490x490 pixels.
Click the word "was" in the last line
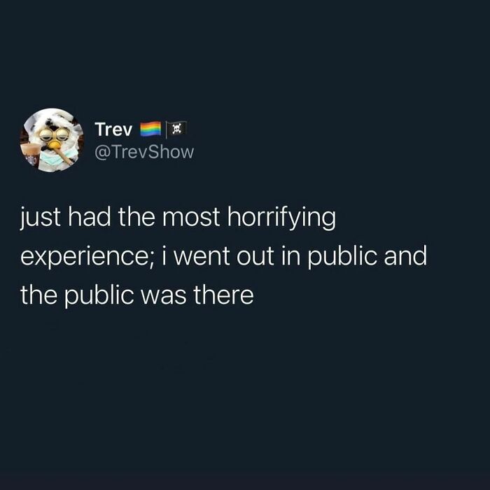coord(163,296)
